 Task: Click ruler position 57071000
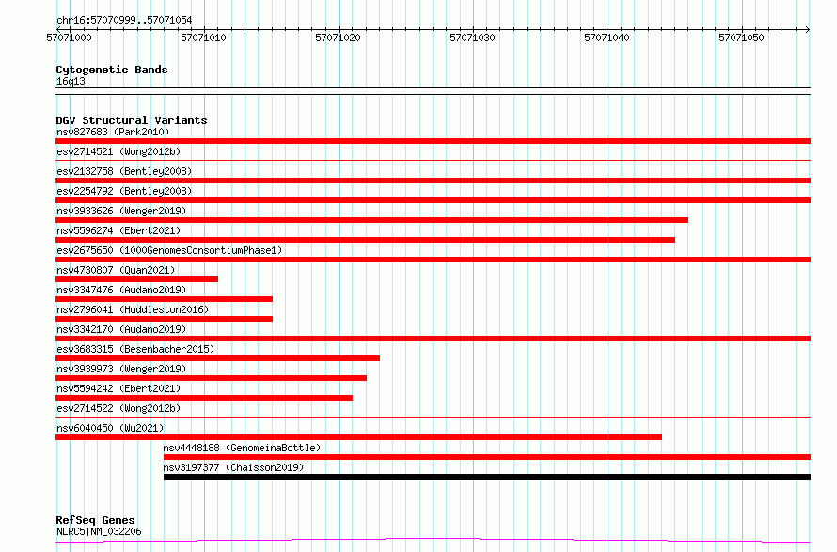point(69,38)
